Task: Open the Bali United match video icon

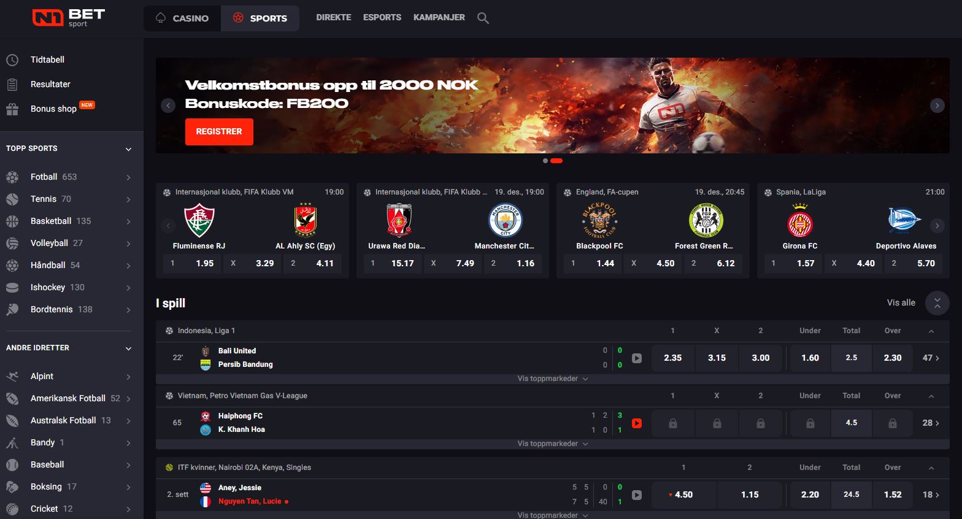Action: [637, 358]
